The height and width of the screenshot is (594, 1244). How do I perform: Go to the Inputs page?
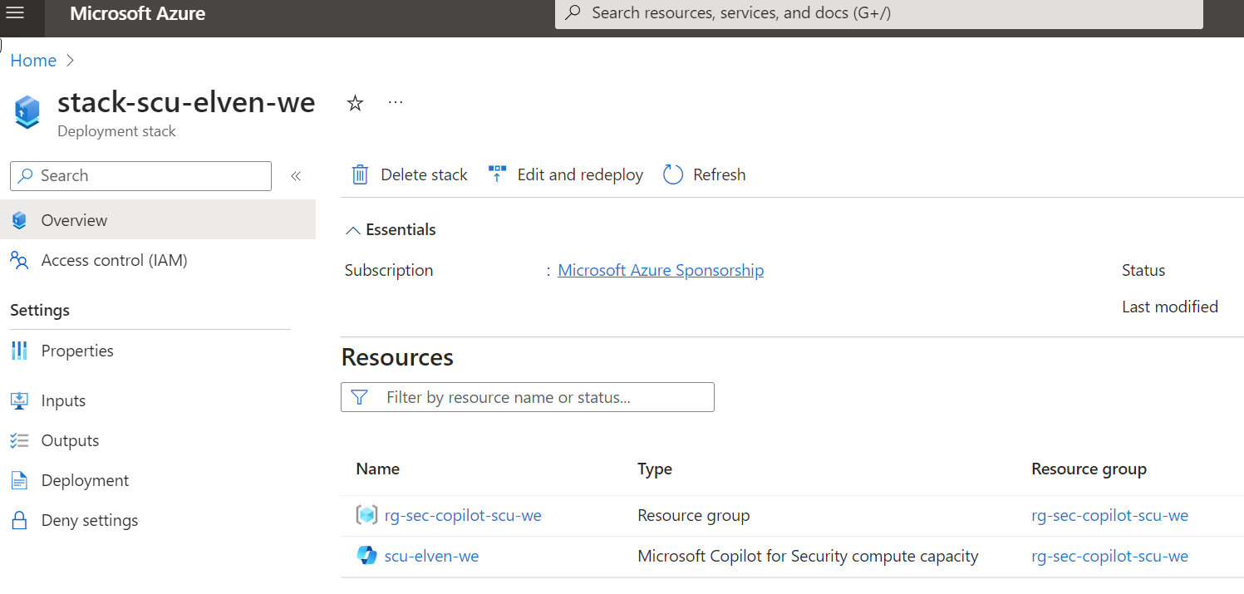tap(158, 400)
